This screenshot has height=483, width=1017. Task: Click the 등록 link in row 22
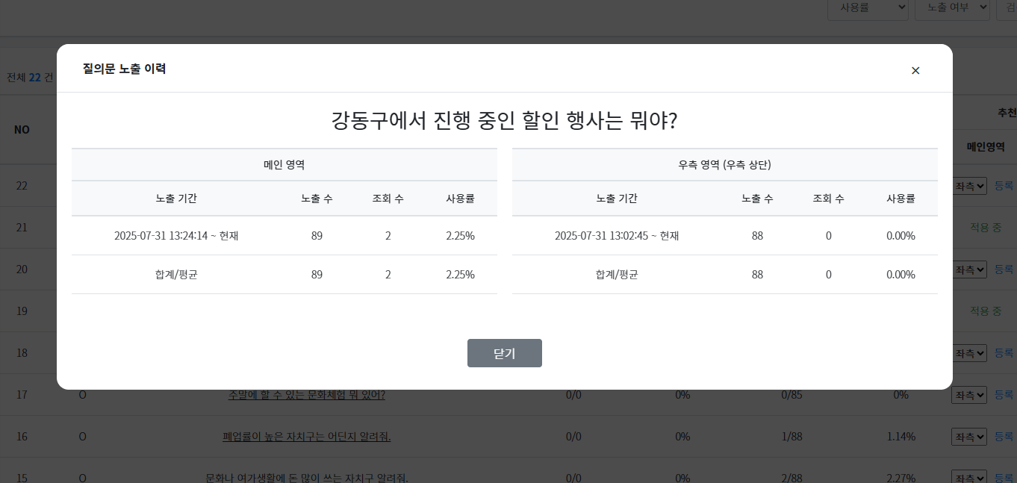click(x=1004, y=186)
